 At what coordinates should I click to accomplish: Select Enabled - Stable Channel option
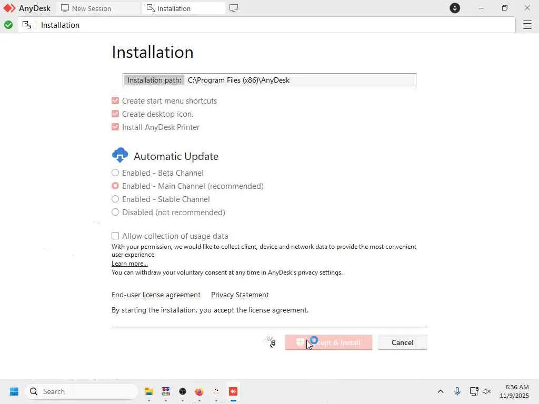coord(115,199)
